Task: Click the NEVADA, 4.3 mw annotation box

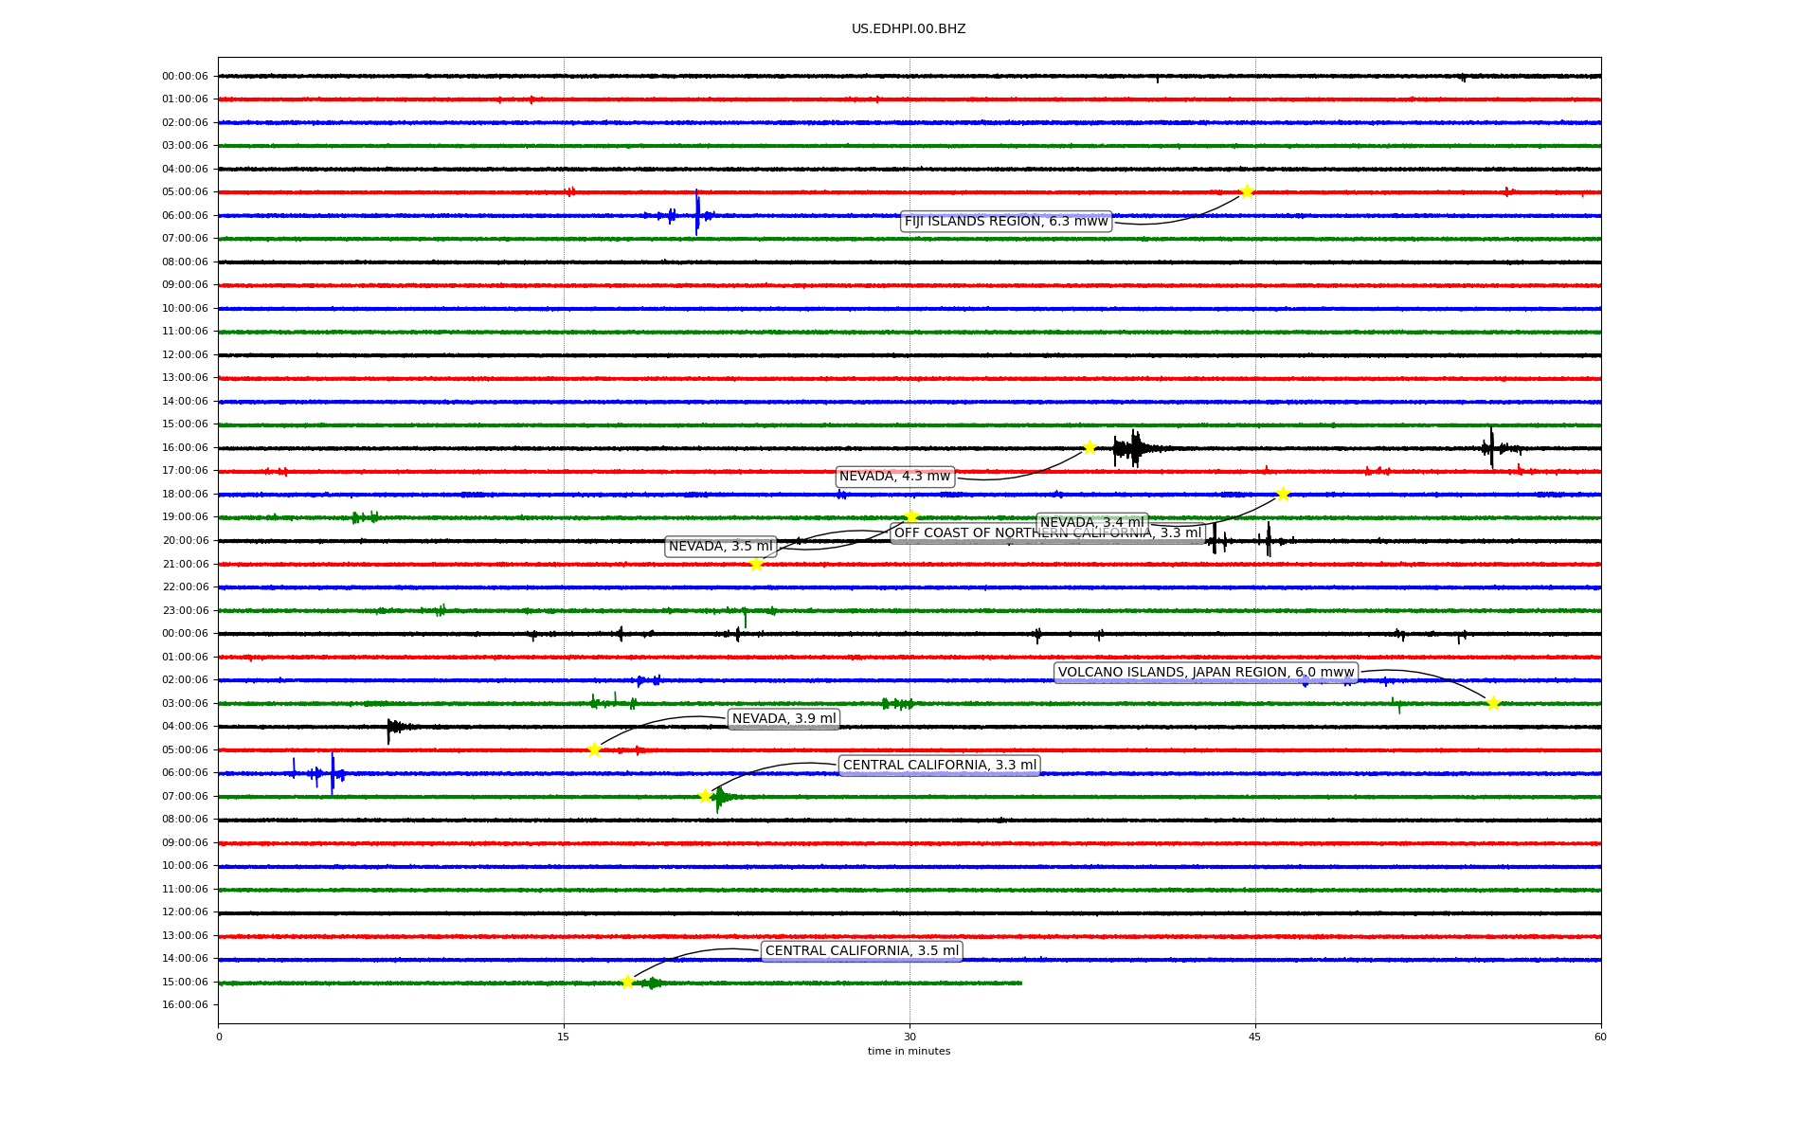Action: (894, 477)
